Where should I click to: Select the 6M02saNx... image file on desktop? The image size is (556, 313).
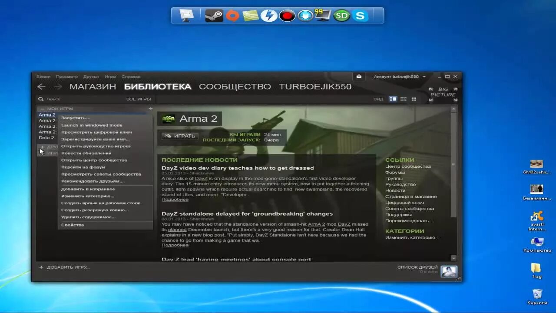point(537,166)
